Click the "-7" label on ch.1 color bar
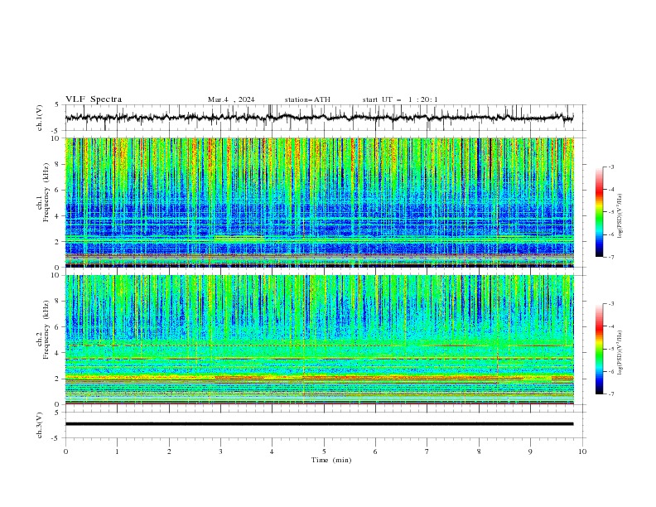Image resolution: width=656 pixels, height=507 pixels. point(611,258)
